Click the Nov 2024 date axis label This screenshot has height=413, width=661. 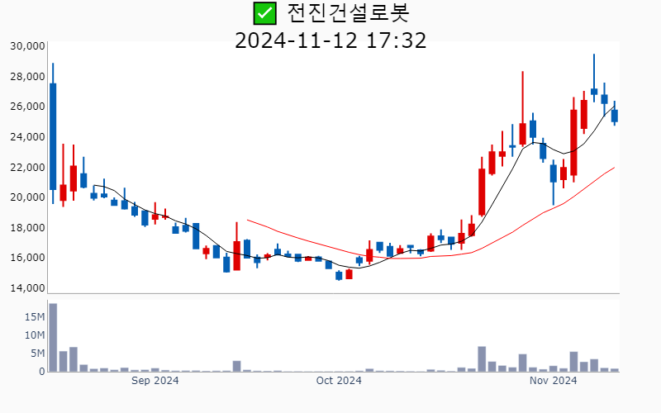[553, 381]
